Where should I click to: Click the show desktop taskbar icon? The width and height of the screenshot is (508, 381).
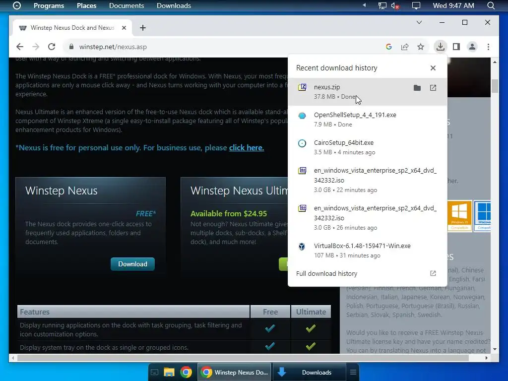[x=155, y=372]
